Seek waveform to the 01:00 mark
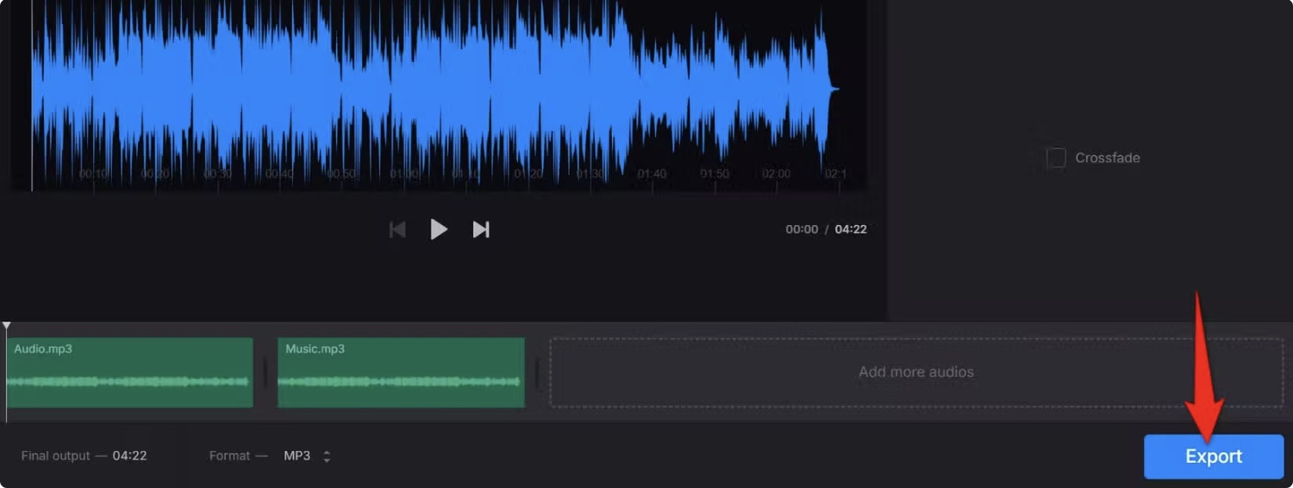Viewport: 1293px width, 488px height. [x=403, y=173]
